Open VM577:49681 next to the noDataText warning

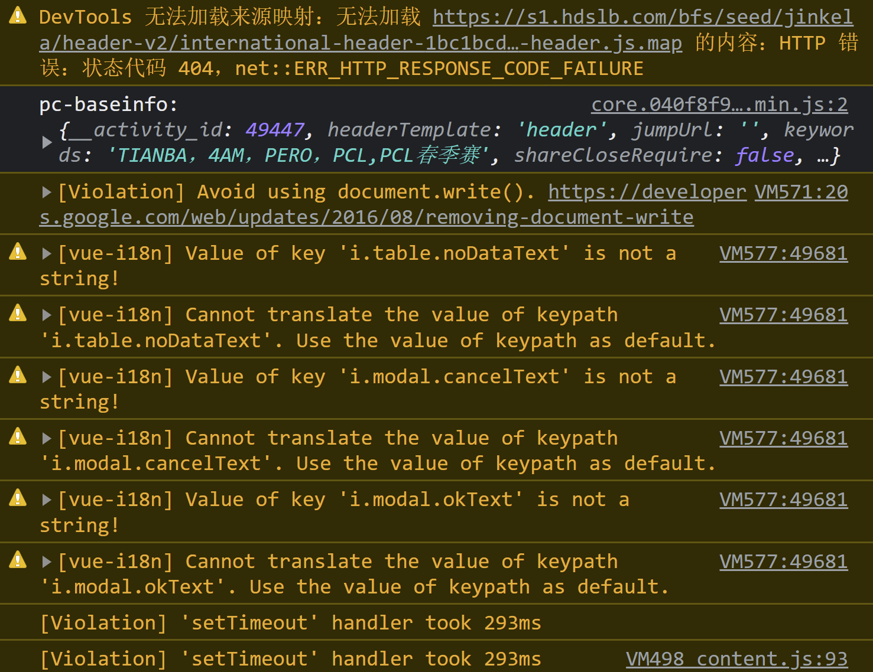point(783,252)
